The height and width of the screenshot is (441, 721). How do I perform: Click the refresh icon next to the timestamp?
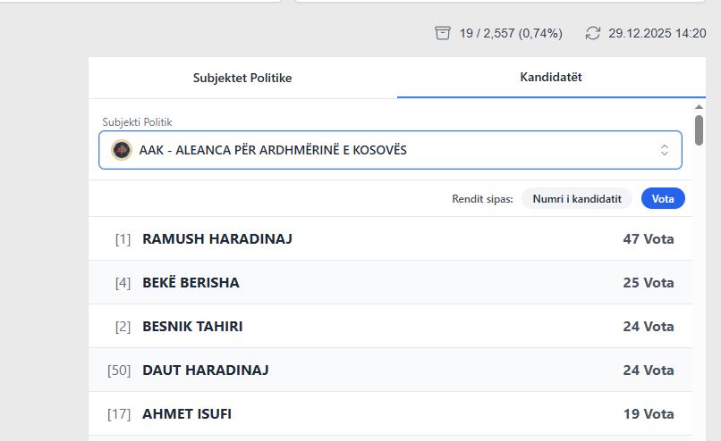tap(592, 33)
